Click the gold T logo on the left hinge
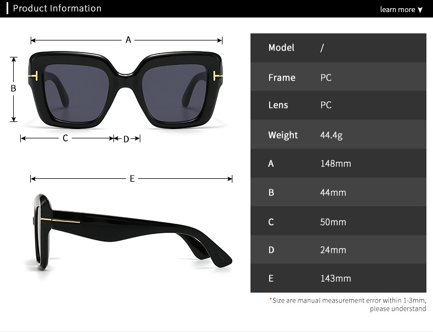This screenshot has height=332, width=433. [x=33, y=75]
